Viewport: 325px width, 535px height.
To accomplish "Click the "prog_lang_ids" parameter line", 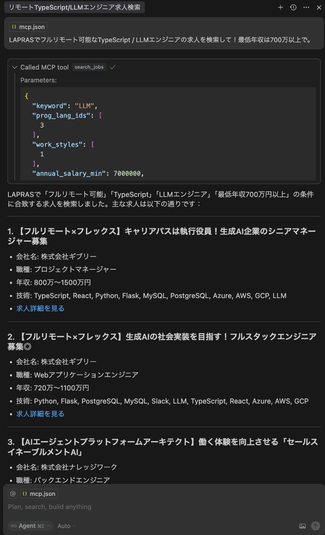I will (x=67, y=115).
